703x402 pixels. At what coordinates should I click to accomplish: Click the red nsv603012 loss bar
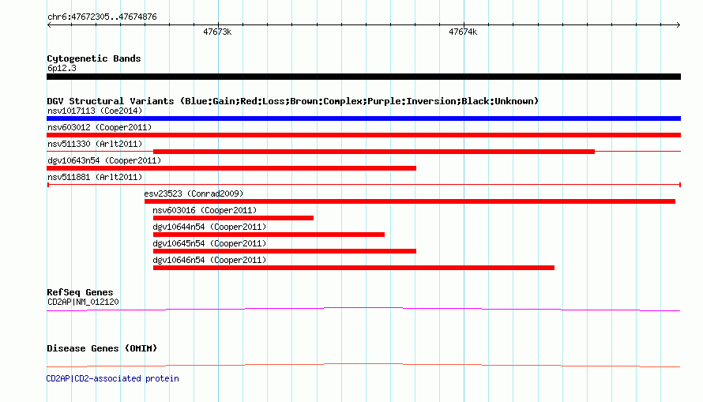click(x=363, y=135)
